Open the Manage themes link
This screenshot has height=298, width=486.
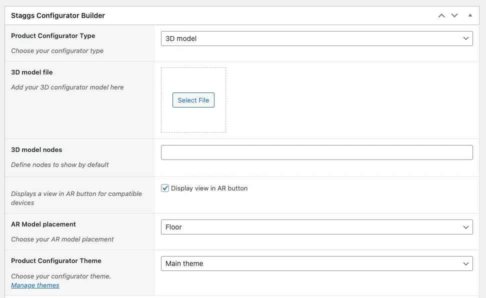point(35,285)
